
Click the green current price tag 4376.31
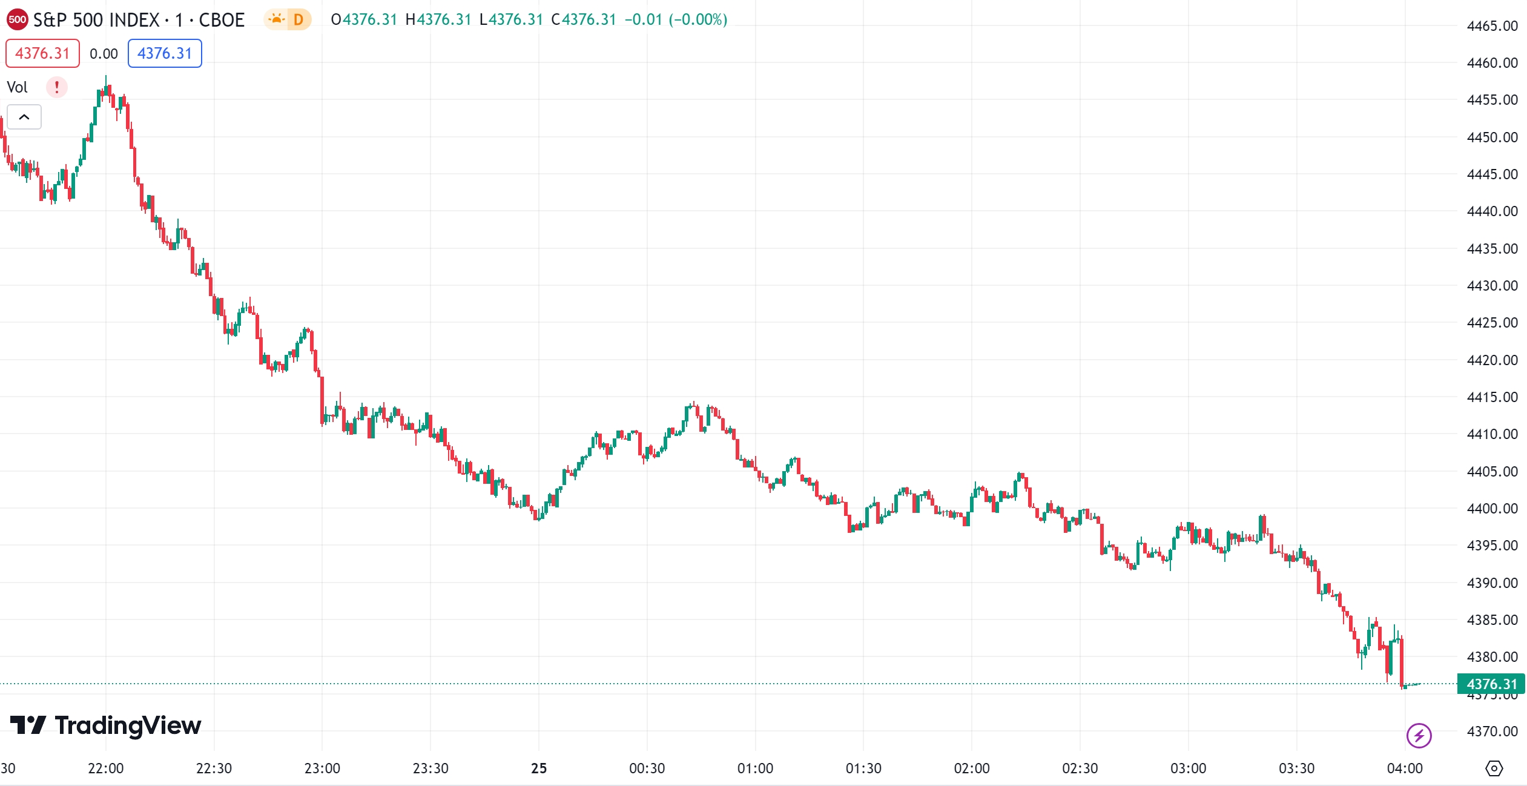coord(1491,684)
